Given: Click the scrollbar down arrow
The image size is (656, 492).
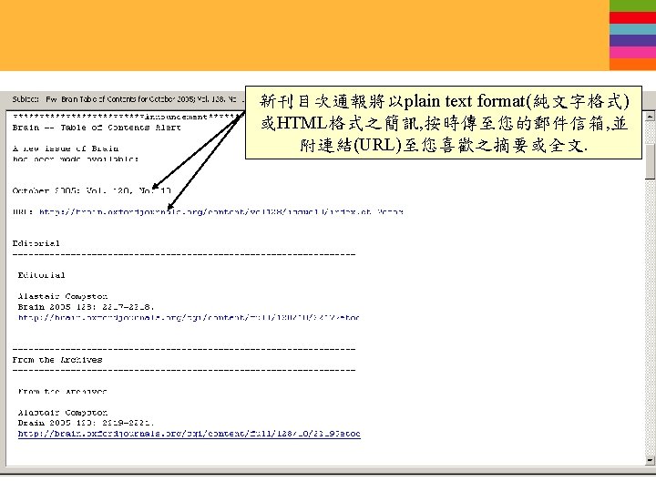Looking at the screenshot, I should click(650, 460).
